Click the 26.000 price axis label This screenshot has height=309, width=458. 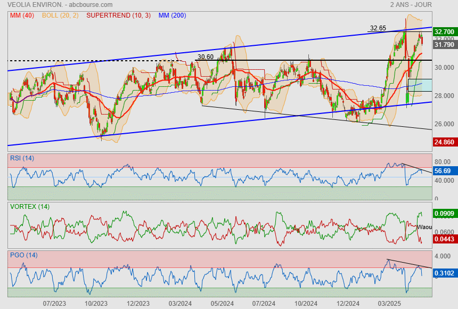click(x=444, y=124)
